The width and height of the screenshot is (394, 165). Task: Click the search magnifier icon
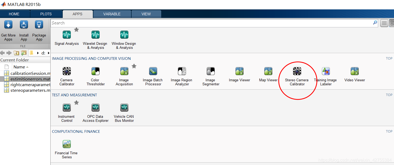click(375, 23)
